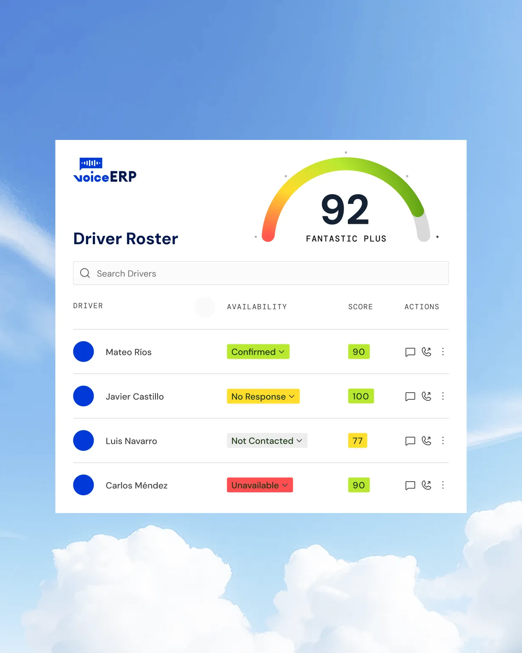The height and width of the screenshot is (653, 522).
Task: Click the search magnifier icon
Action: (x=85, y=273)
